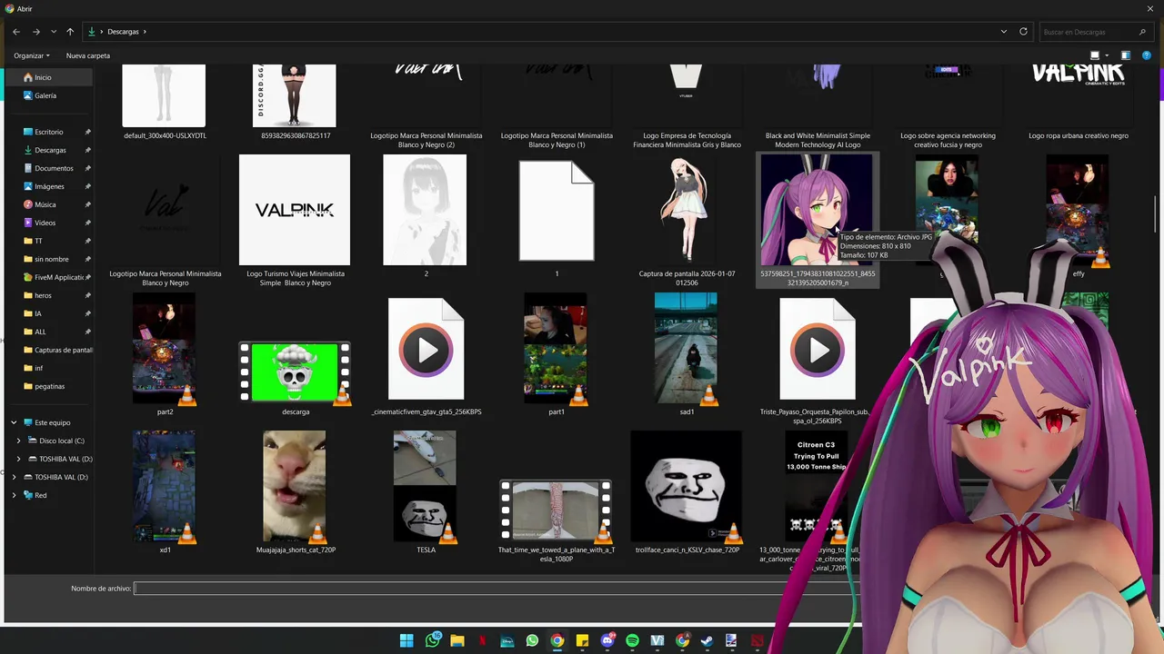Select Triste_Payaso_Orquesta audio file

817,350
